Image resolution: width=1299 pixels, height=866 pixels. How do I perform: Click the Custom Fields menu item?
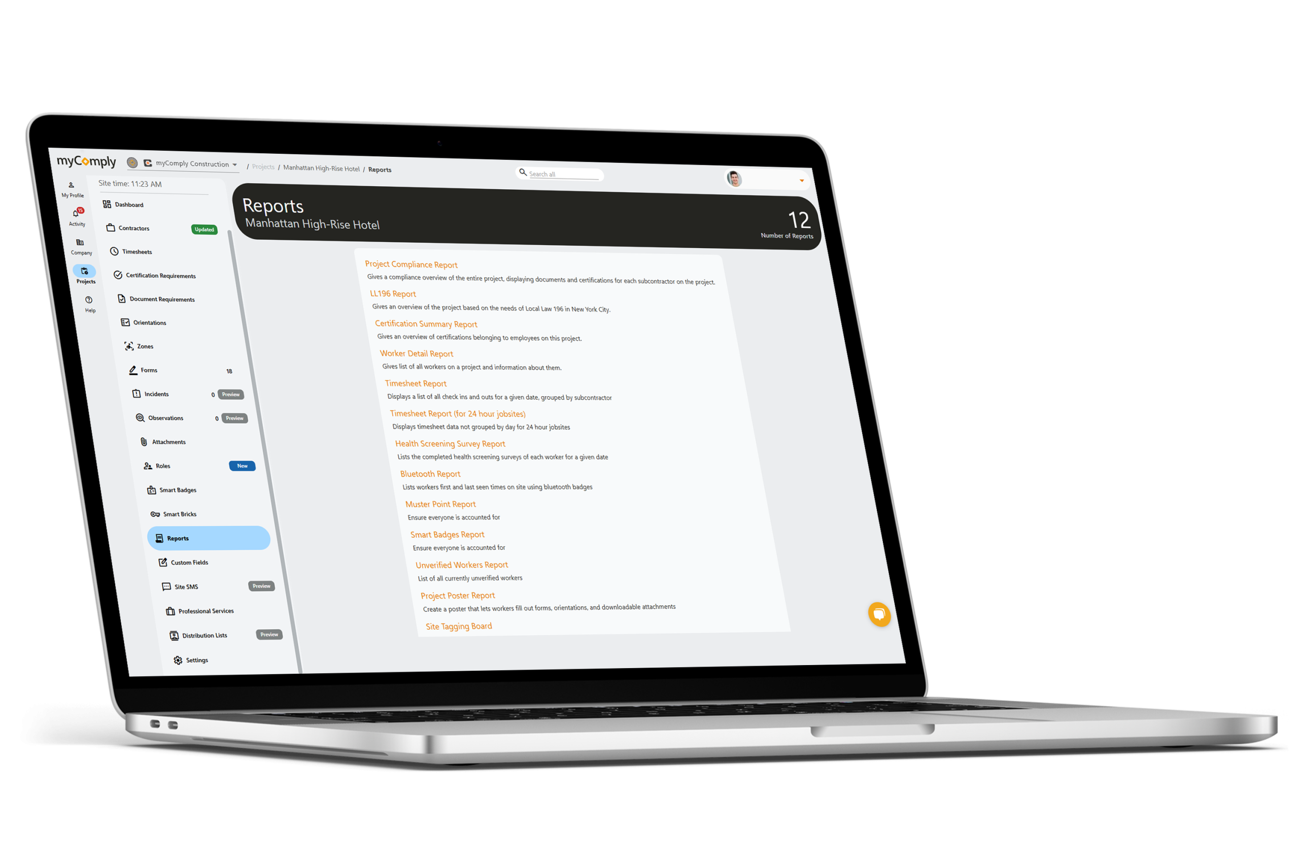tap(189, 562)
